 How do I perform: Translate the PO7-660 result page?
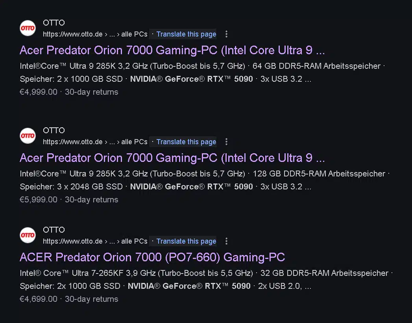pyautogui.click(x=186, y=241)
